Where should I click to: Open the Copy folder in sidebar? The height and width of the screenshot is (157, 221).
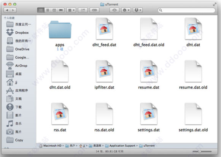[15, 140]
